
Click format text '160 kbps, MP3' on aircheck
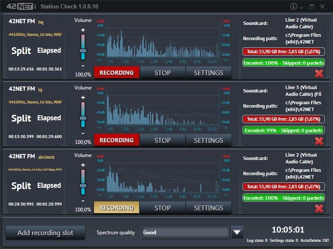52,169
